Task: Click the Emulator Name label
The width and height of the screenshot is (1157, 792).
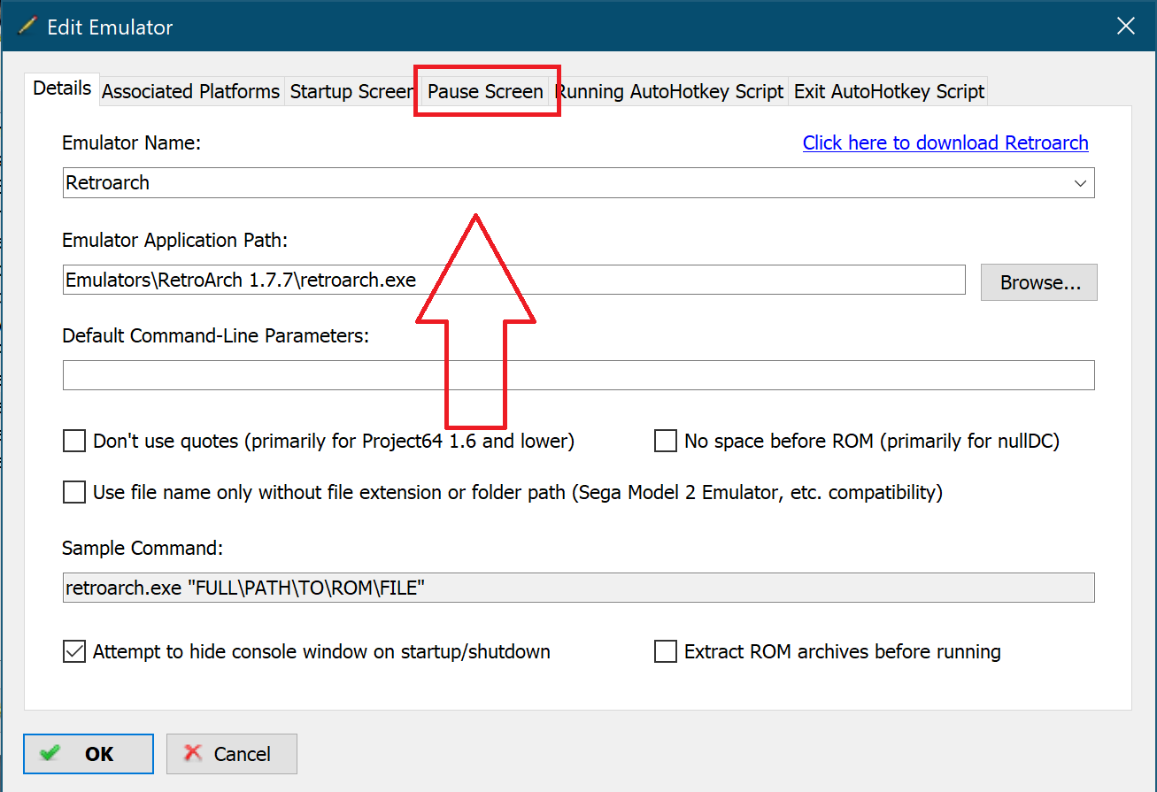Action: 132,142
